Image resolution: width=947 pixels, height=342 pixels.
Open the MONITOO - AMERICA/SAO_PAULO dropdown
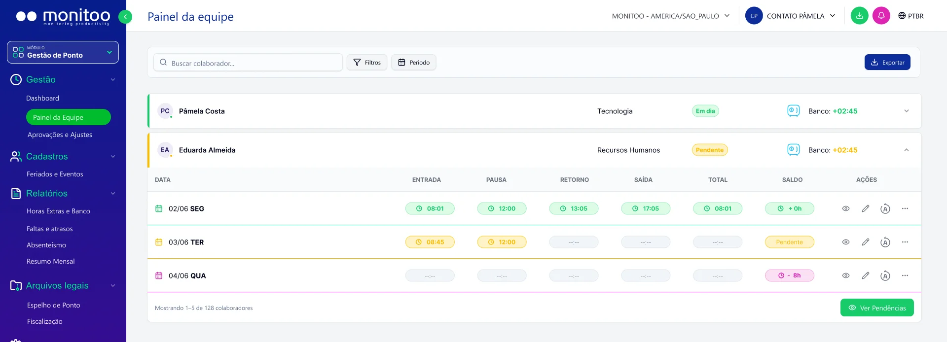coord(671,16)
